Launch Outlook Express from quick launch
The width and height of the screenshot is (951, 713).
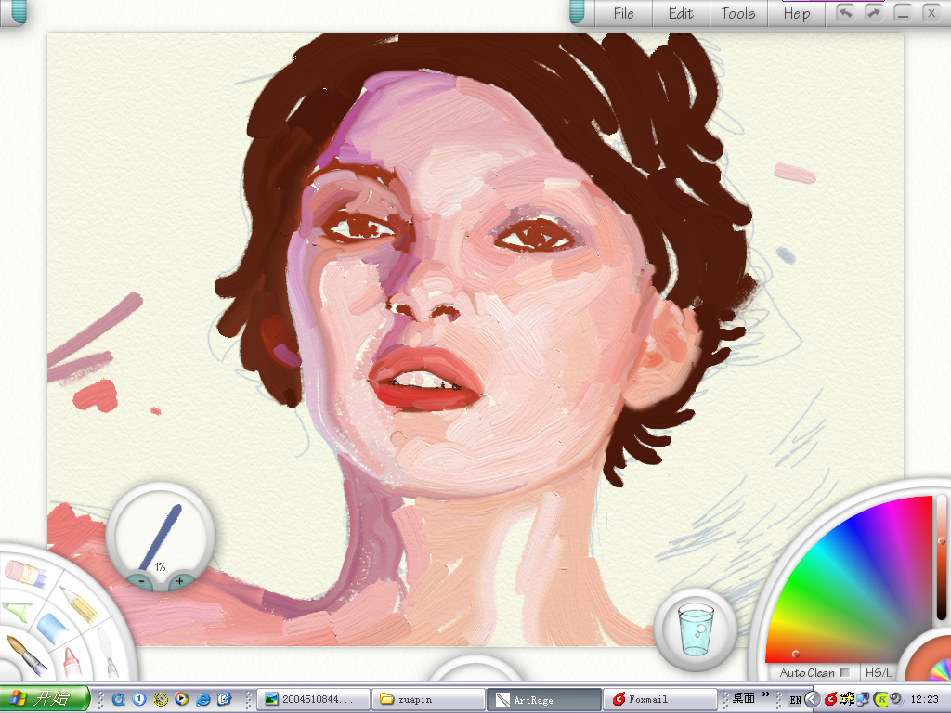[x=224, y=699]
